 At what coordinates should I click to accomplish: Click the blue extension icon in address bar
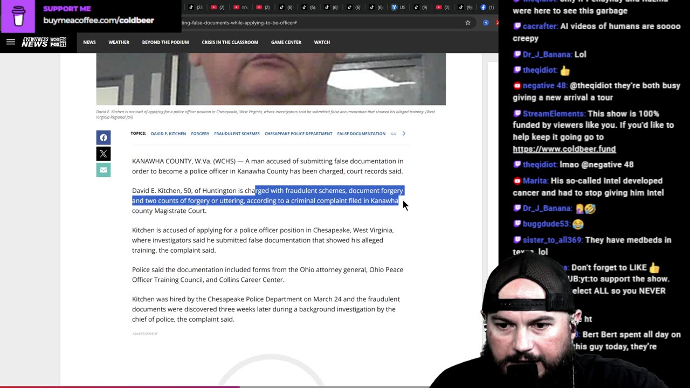point(486,23)
